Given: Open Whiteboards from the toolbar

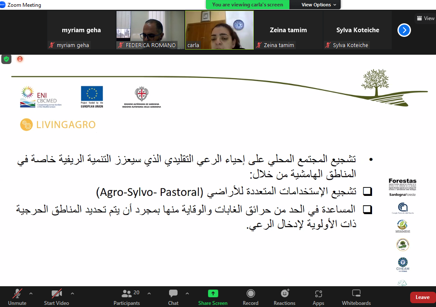Looking at the screenshot, I should pos(356,293).
